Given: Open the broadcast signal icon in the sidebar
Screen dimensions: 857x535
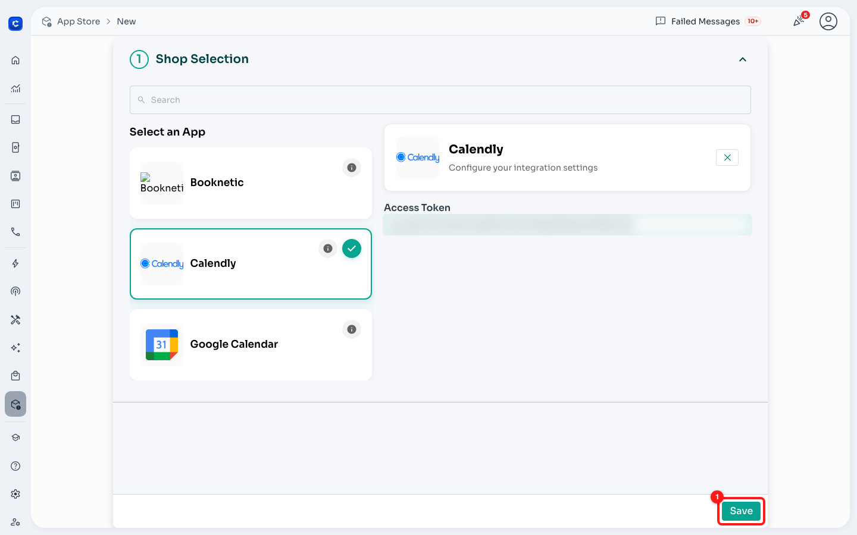Looking at the screenshot, I should point(15,291).
